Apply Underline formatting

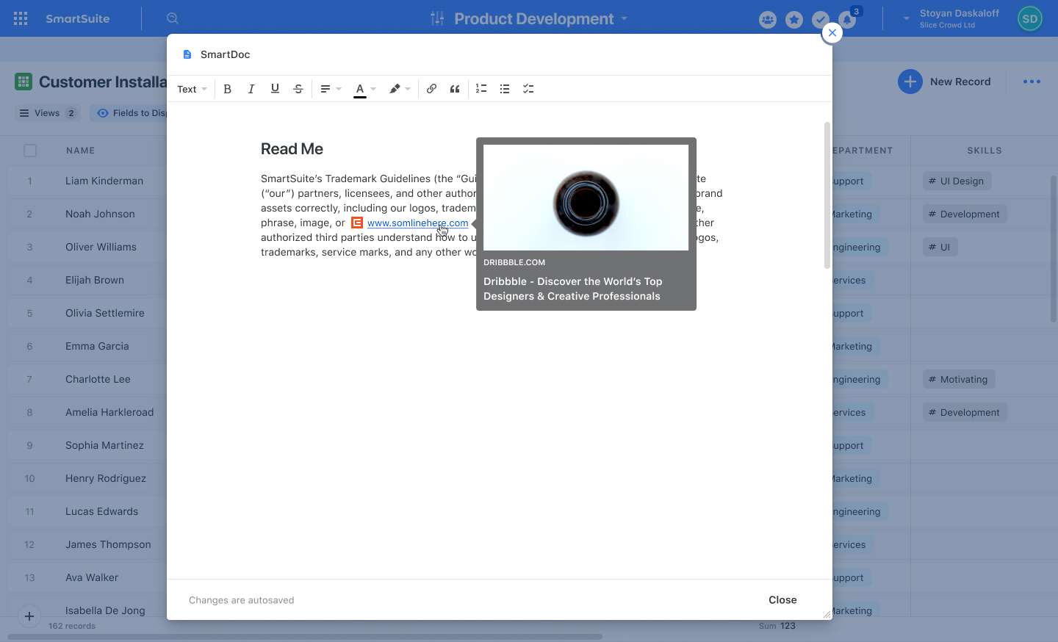point(275,89)
